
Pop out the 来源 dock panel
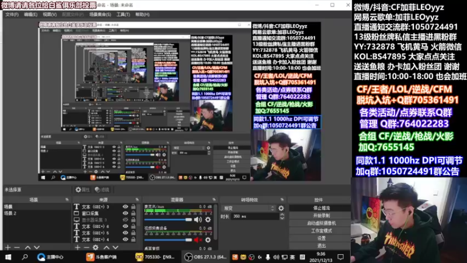[137, 199]
